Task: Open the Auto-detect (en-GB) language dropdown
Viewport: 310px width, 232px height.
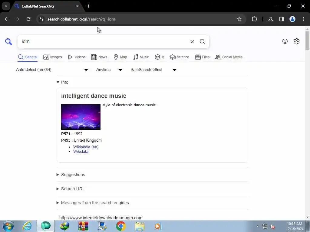Action: pyautogui.click(x=52, y=70)
